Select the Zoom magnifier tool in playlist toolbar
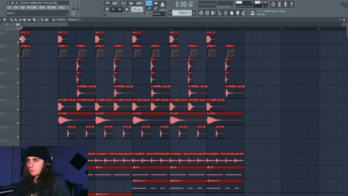The image size is (348, 196). [42, 20]
